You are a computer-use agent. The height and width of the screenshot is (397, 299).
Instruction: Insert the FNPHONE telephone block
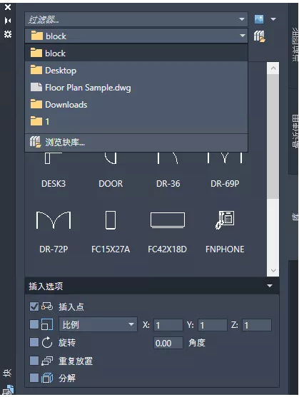click(225, 231)
